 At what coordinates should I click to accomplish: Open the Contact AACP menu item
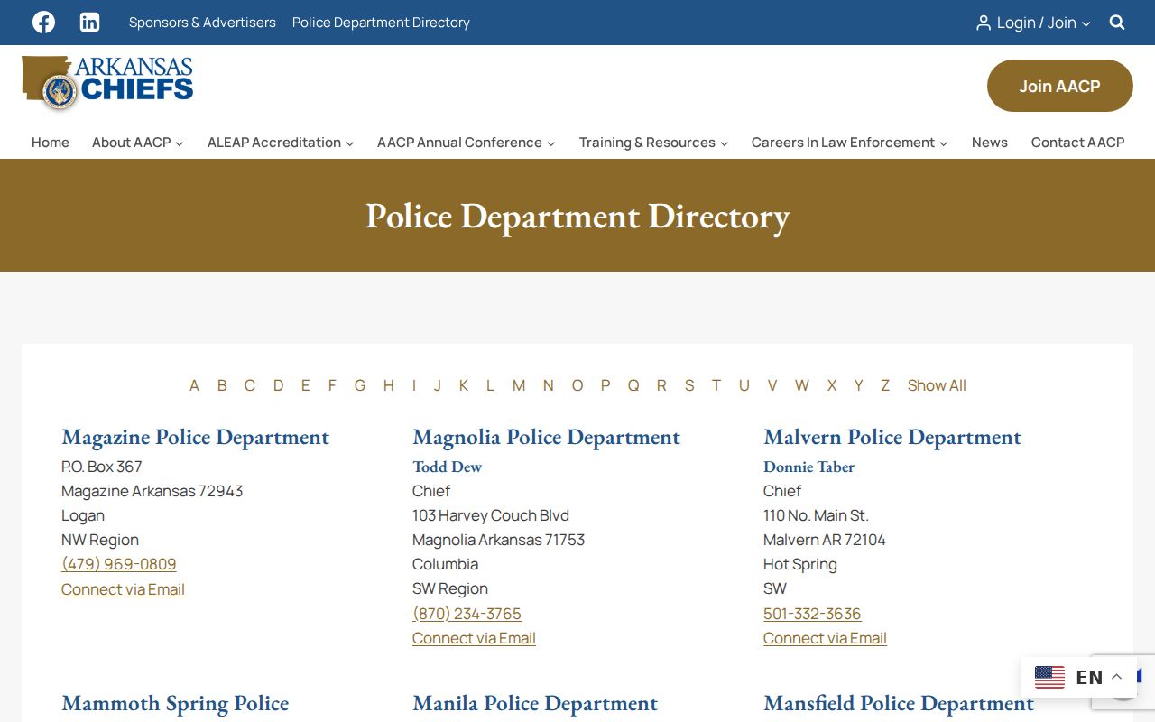pos(1077,143)
